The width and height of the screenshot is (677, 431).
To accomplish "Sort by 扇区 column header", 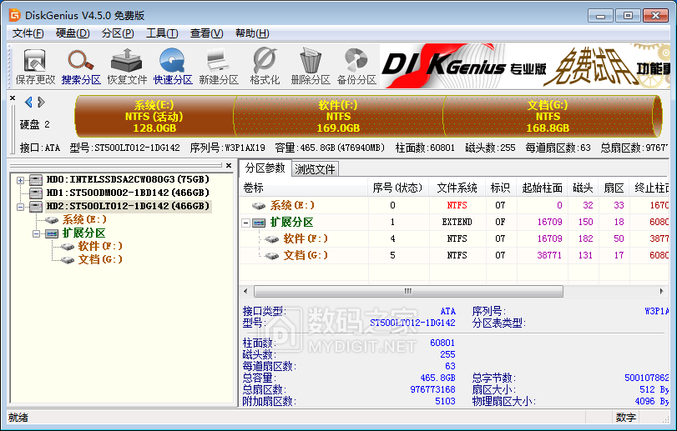I will [x=614, y=188].
